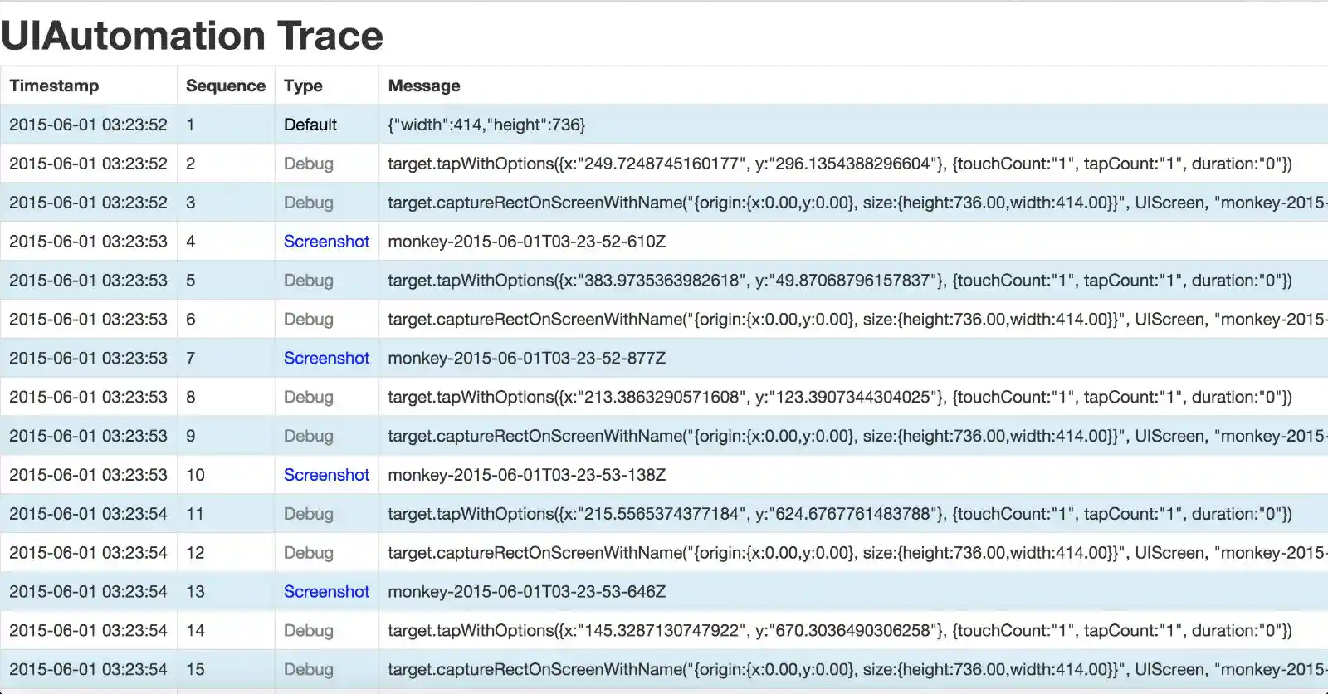Click the Type column header

click(x=303, y=86)
